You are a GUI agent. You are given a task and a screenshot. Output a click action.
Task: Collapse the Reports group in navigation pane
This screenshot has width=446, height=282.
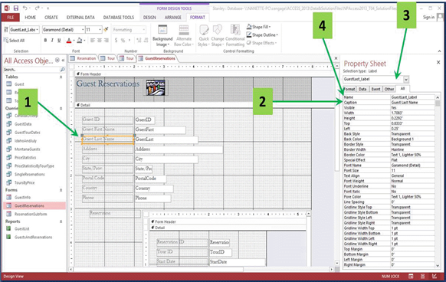click(61, 221)
